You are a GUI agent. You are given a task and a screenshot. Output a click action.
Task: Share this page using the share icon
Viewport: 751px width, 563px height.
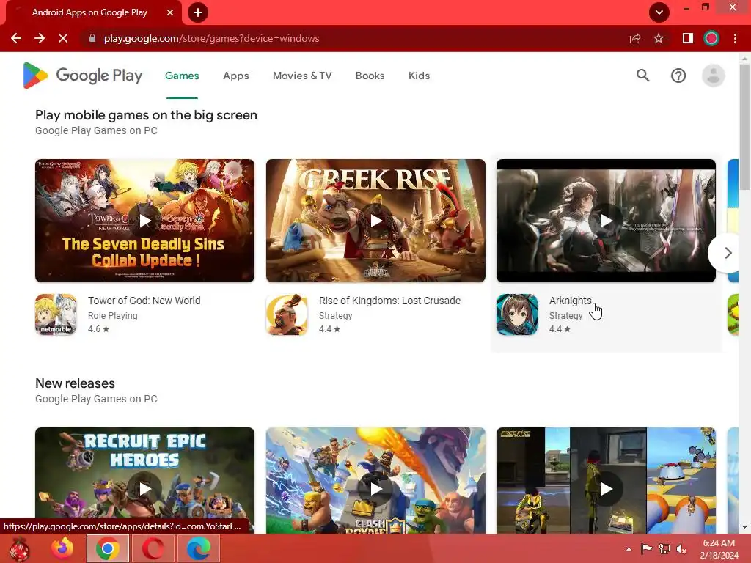[635, 38]
